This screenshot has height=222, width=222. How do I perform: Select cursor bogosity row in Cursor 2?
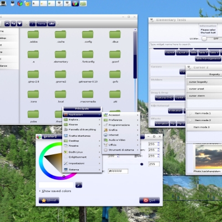204,82
